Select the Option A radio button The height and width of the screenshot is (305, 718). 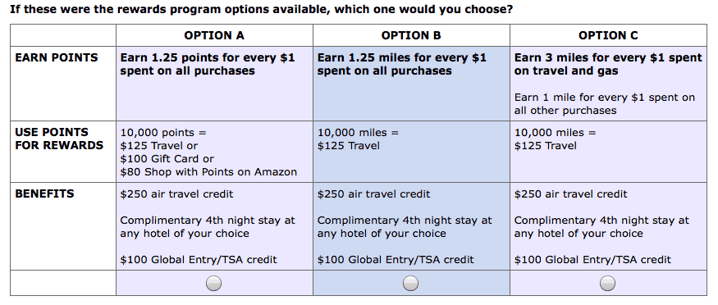(x=214, y=283)
